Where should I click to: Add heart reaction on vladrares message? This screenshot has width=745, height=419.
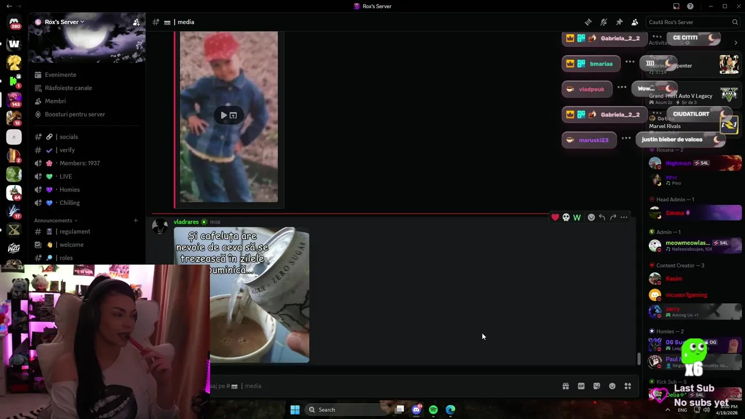tap(555, 217)
